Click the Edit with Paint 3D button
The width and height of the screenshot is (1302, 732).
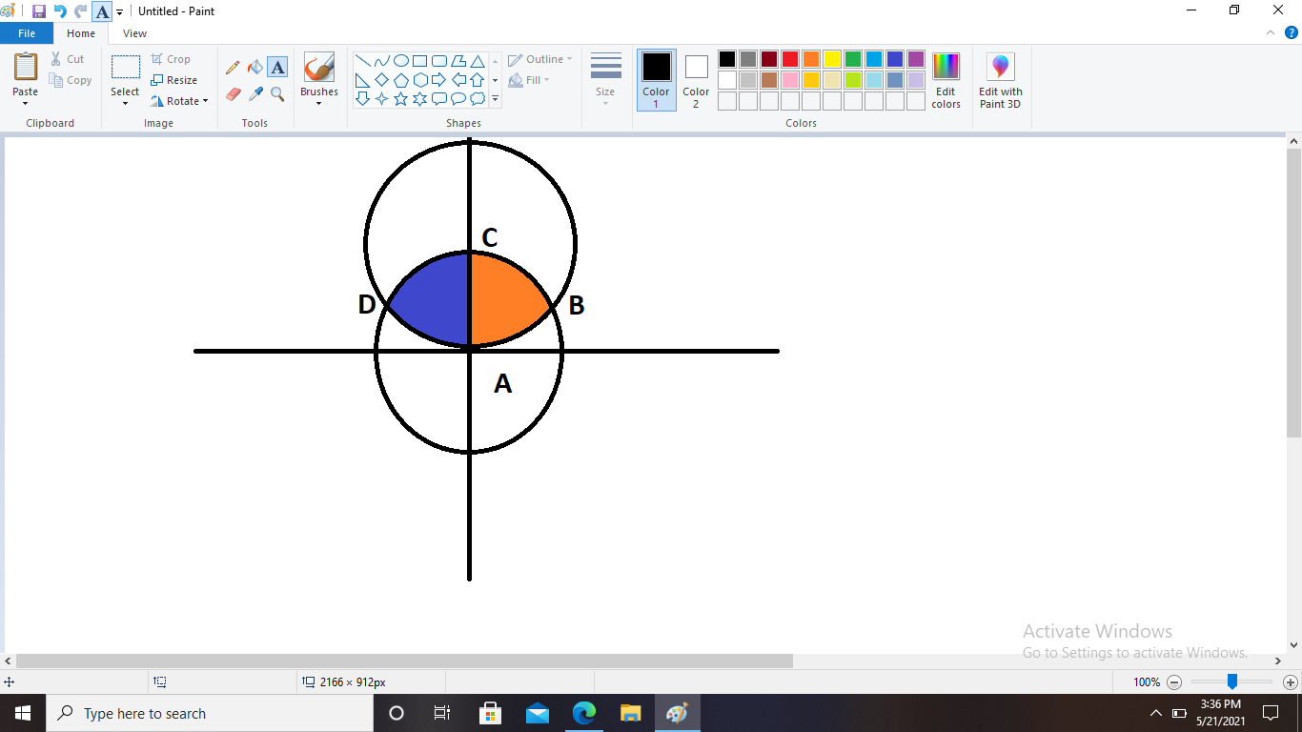coord(1000,80)
